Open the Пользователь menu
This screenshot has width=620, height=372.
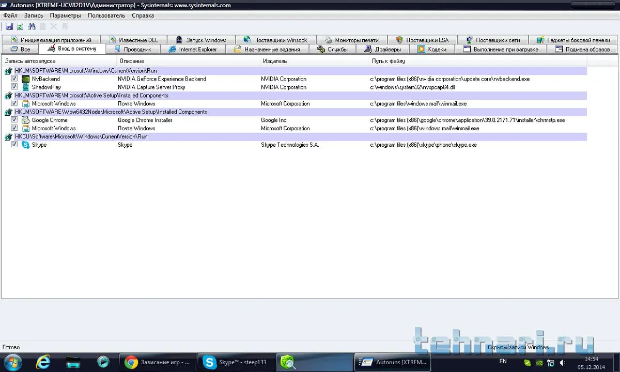click(106, 16)
